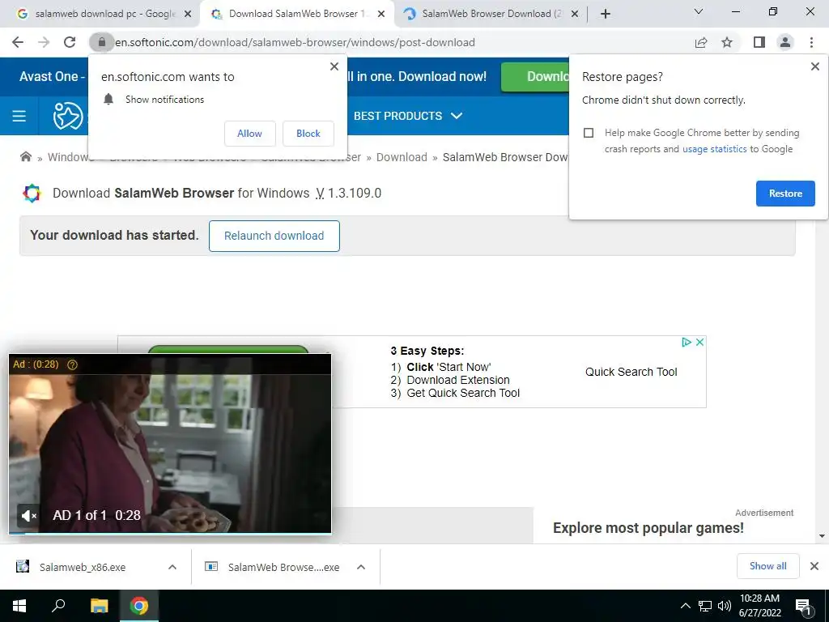Screen dimensions: 829x622
Task: Show hidden system tray icons
Action: click(x=685, y=606)
